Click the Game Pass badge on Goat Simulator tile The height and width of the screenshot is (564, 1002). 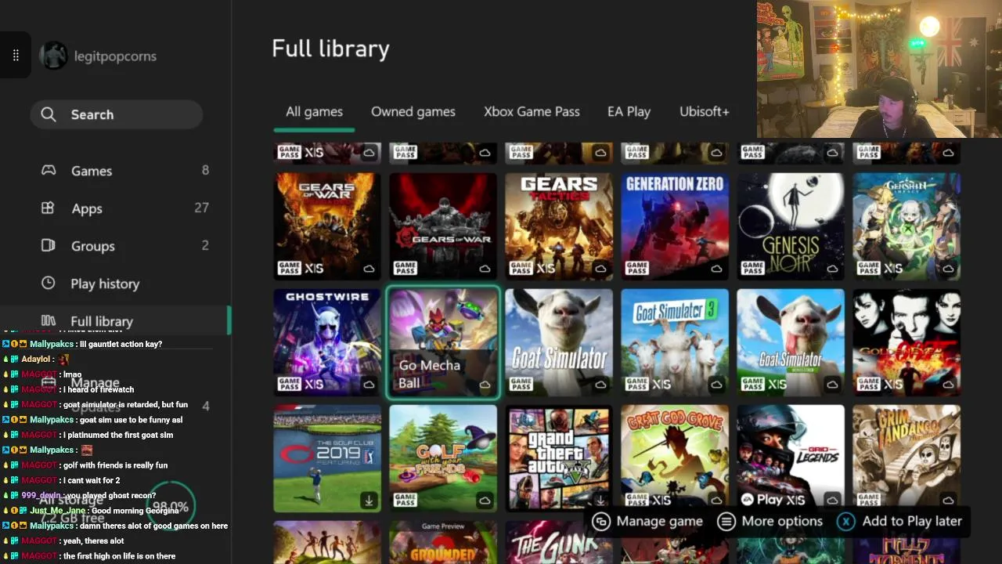521,384
